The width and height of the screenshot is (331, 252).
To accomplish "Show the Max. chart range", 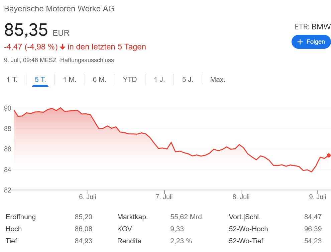I will point(217,80).
